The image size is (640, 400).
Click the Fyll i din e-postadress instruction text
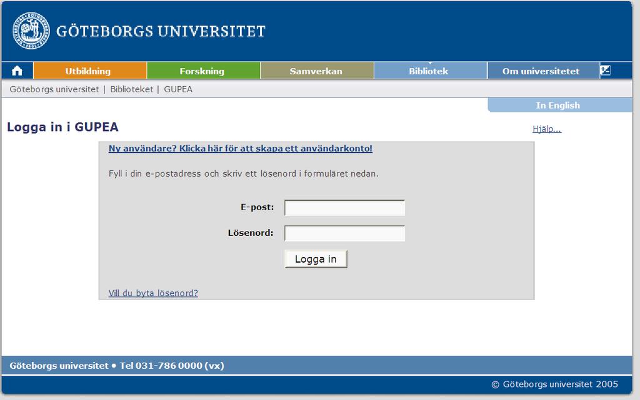244,173
